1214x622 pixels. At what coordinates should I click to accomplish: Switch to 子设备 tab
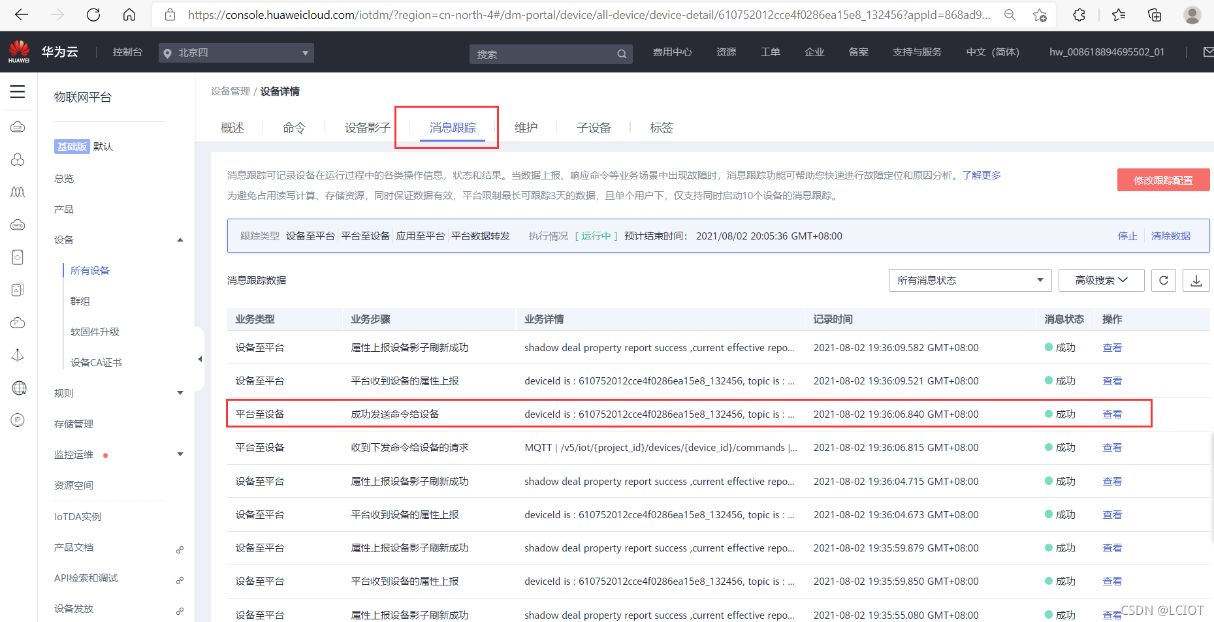(594, 128)
